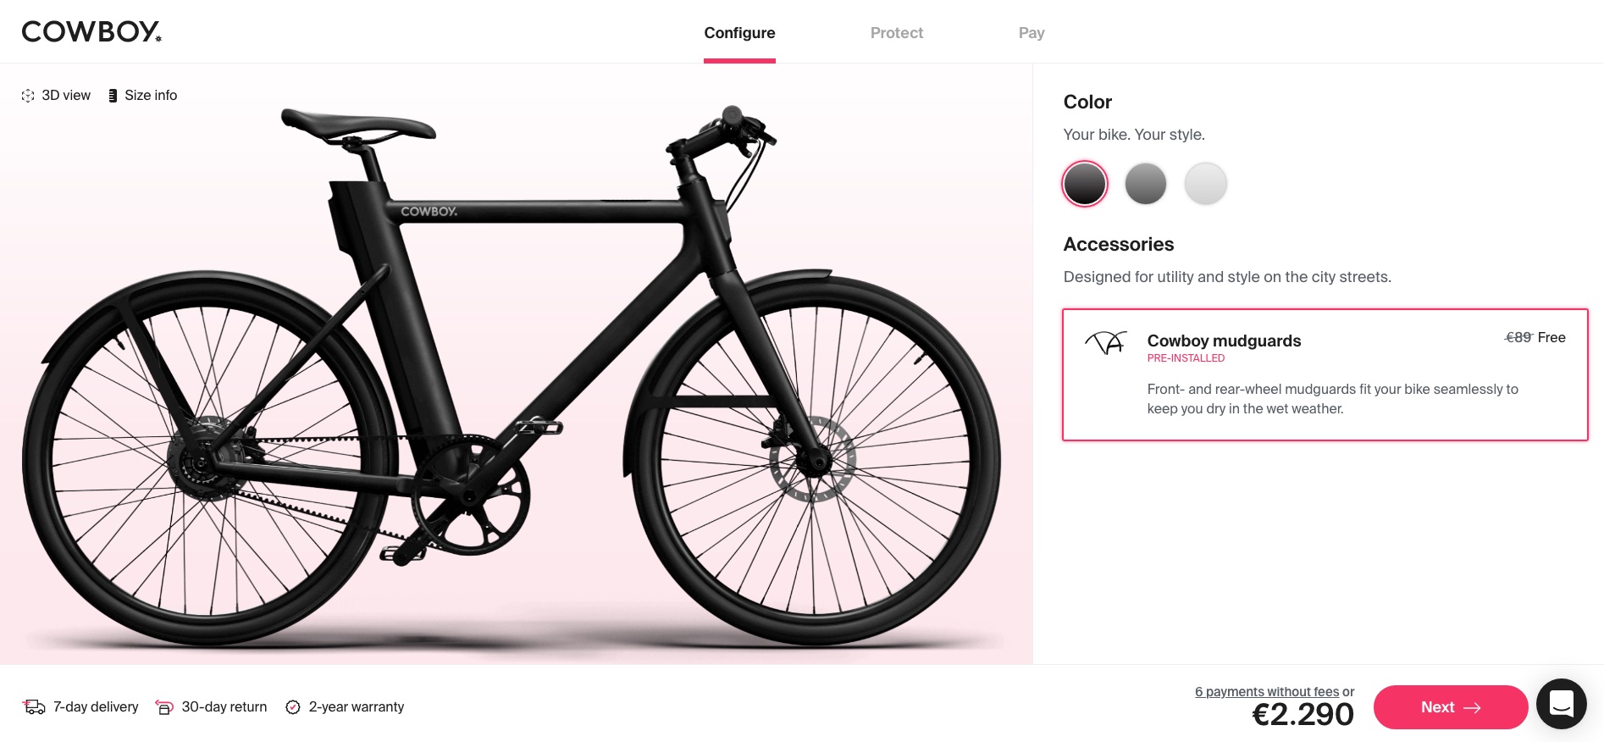Click the 2-year warranty shield icon
The image size is (1604, 742).
pos(293,706)
